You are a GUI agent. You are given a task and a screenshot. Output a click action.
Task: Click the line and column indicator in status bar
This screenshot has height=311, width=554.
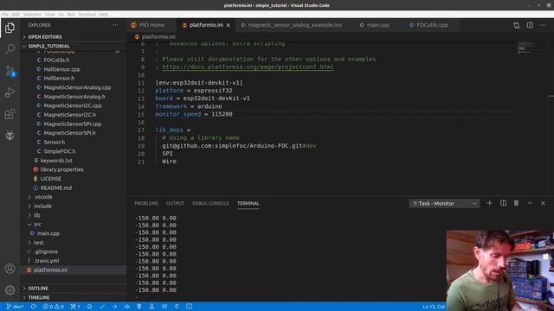click(434, 307)
